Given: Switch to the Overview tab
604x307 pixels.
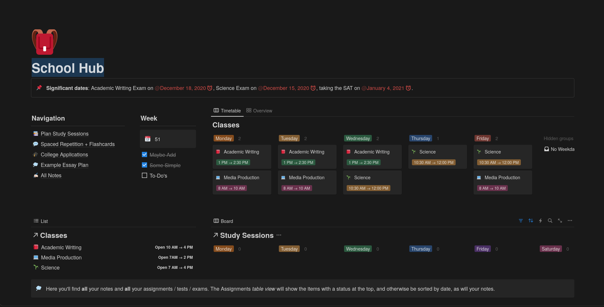Looking at the screenshot, I should [259, 110].
